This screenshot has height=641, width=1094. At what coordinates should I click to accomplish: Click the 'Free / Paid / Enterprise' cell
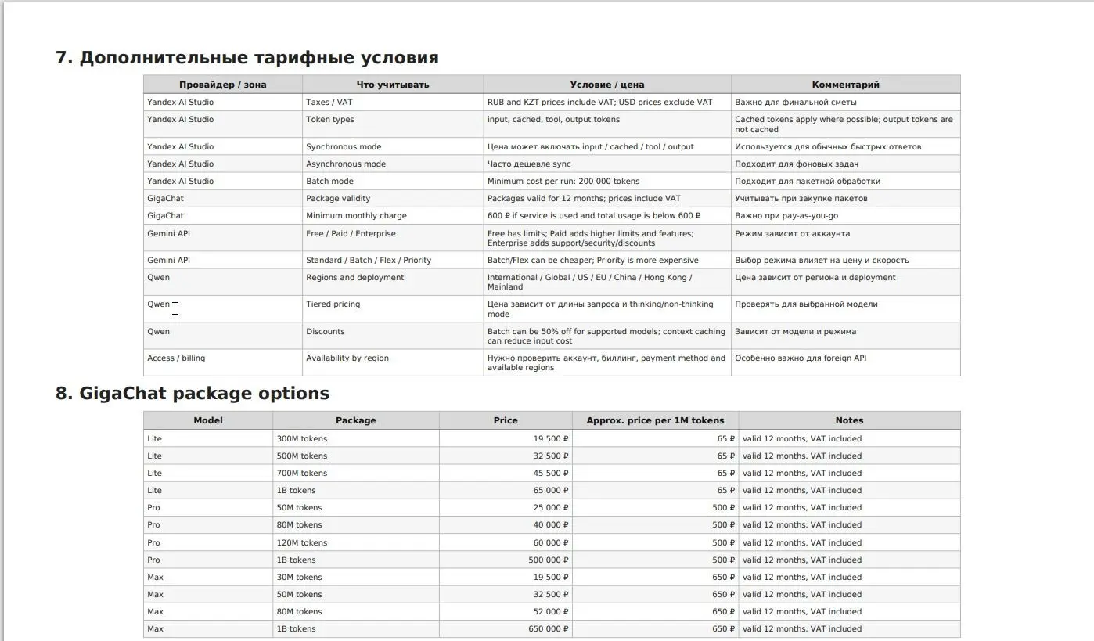393,238
